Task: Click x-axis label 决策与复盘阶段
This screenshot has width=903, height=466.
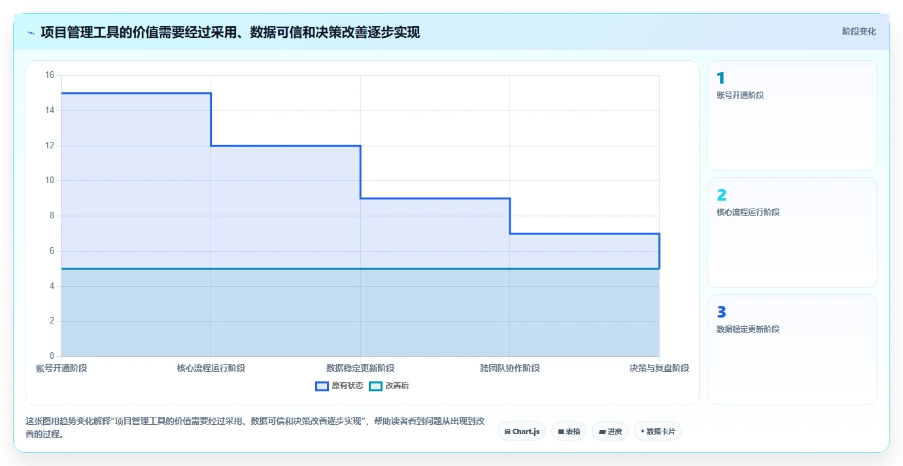Action: [x=659, y=368]
